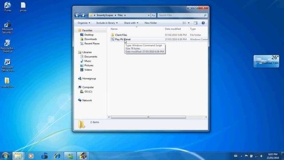Open the Documents library
284x160 pixels.
91,56
